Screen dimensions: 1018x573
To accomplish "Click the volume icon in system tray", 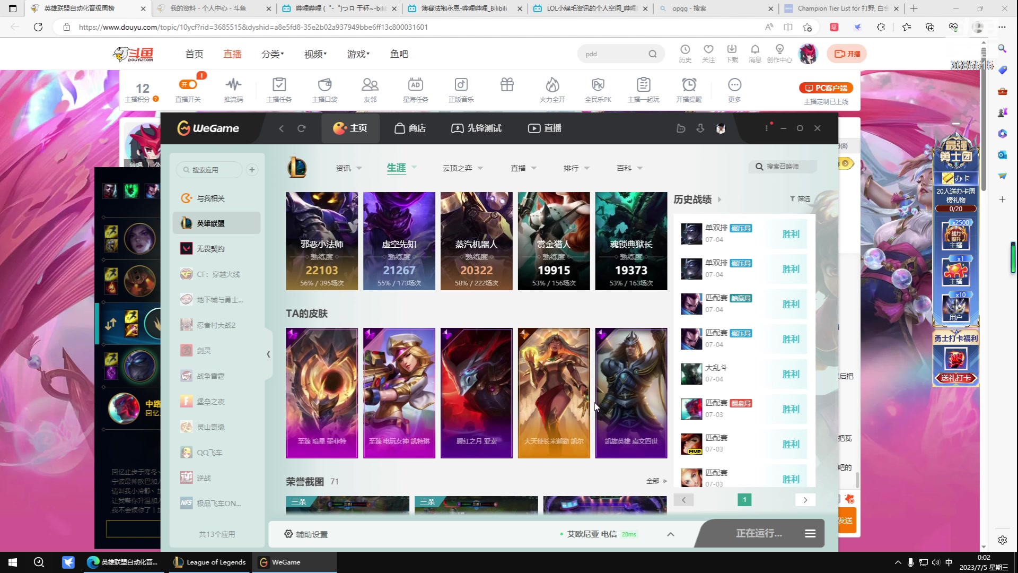I will tap(936, 562).
